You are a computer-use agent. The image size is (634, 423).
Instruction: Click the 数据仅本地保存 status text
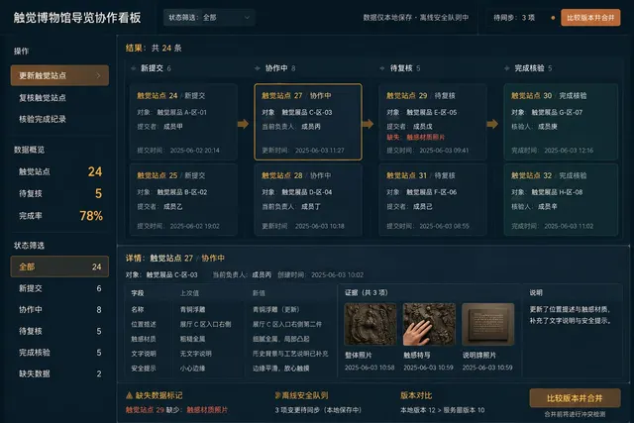click(416, 18)
